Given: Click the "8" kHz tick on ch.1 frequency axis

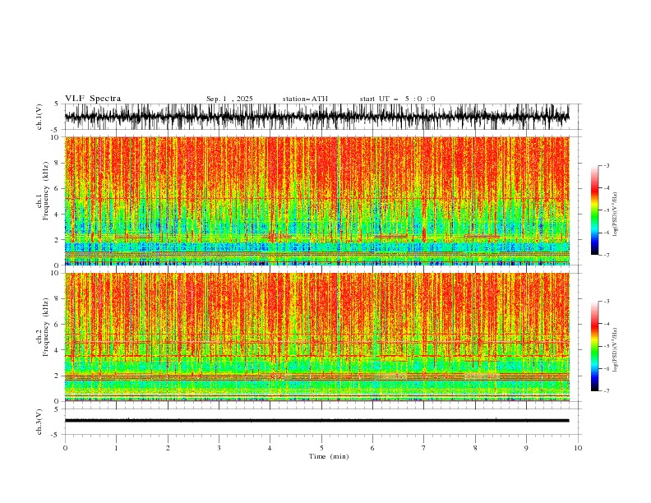Looking at the screenshot, I should 58,163.
